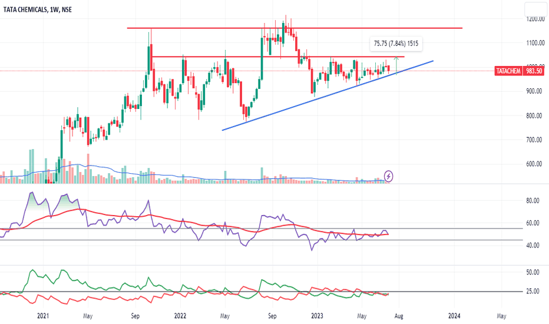
Task: Click the 50.00 ADX axis label
Action: (x=533, y=272)
